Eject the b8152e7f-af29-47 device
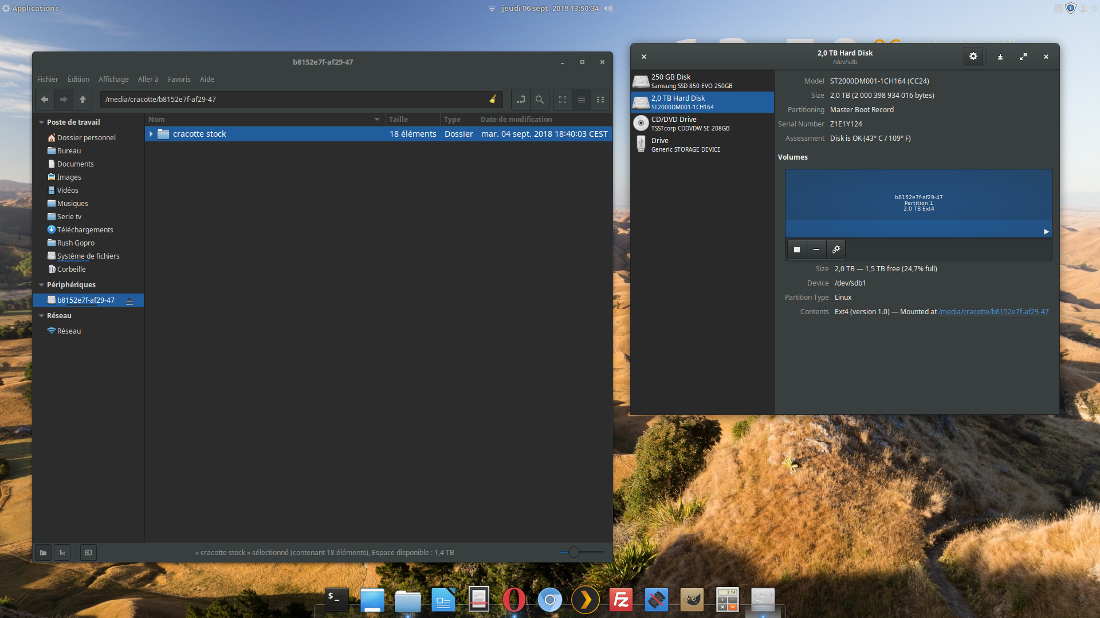The height and width of the screenshot is (618, 1100). coord(129,301)
